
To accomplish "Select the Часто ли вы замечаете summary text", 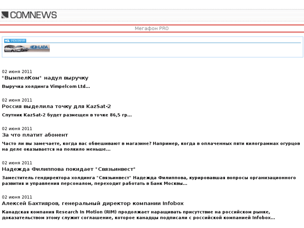I will pos(151,146).
